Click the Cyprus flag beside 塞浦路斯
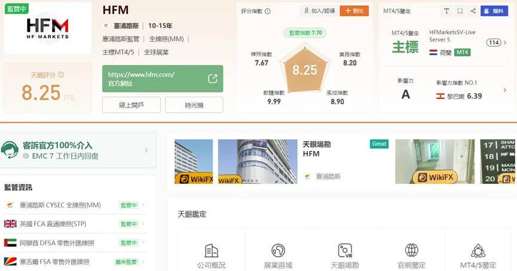The height and width of the screenshot is (271, 517). pyautogui.click(x=106, y=26)
